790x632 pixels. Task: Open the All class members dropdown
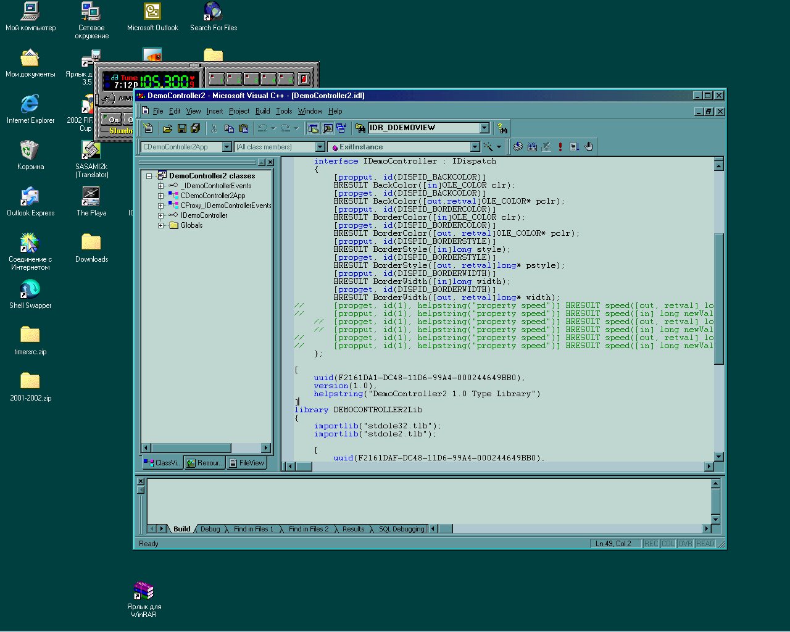coord(320,147)
